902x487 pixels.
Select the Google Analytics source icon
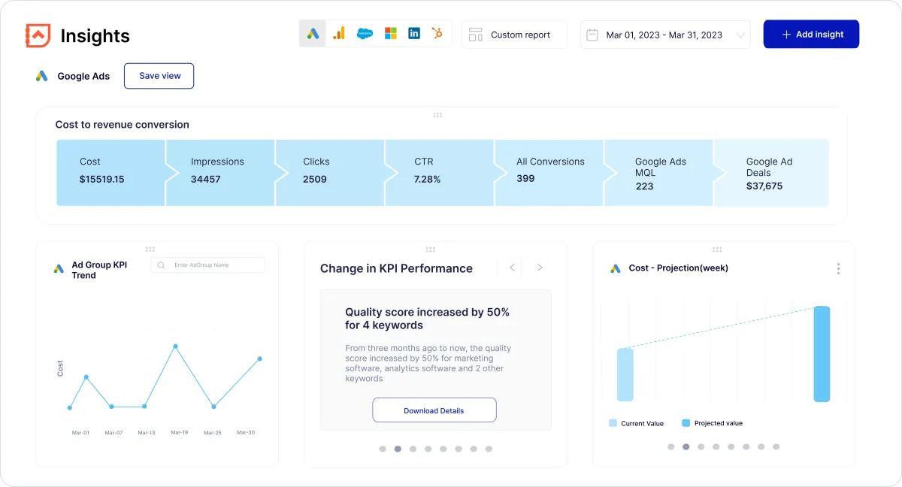click(x=339, y=33)
